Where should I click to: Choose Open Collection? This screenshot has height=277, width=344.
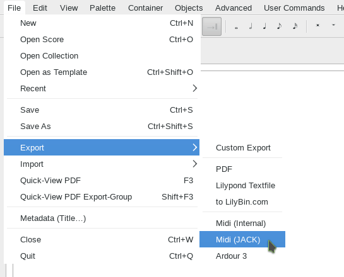102,56
